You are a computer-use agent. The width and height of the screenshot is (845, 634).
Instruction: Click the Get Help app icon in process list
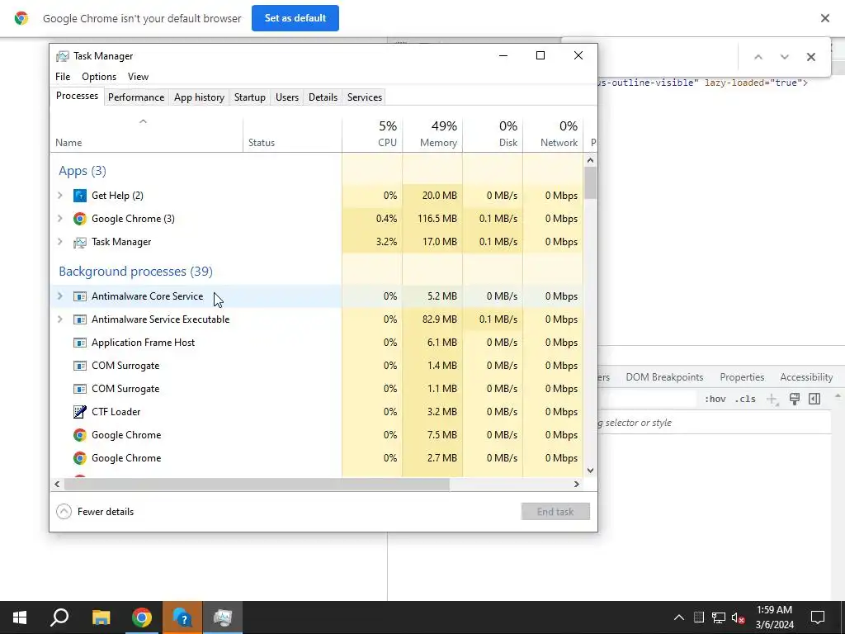pos(80,195)
